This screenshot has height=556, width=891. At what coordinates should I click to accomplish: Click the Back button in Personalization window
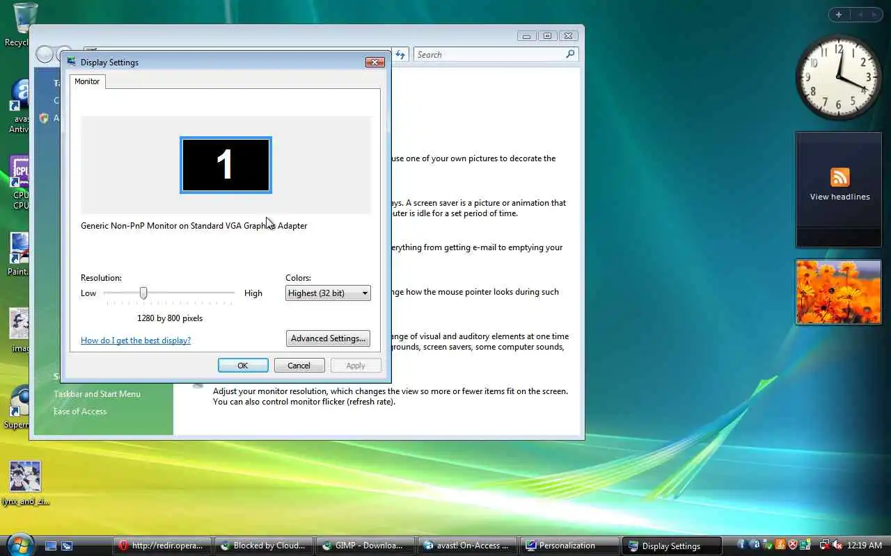pyautogui.click(x=45, y=54)
